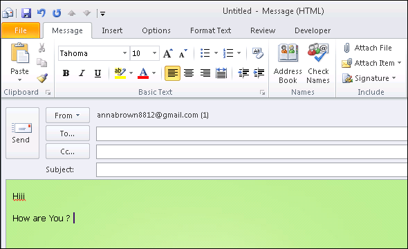
Task: Click the Clear Formatting eraser icon
Action: point(258,53)
